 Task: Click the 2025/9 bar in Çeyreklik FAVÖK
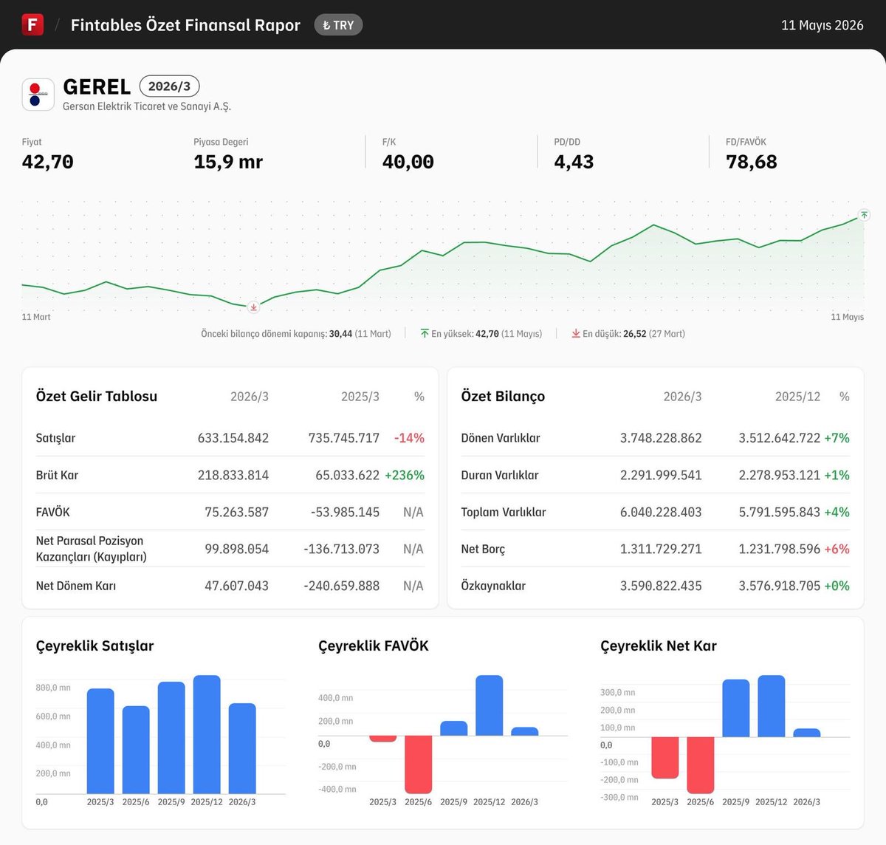(x=454, y=728)
